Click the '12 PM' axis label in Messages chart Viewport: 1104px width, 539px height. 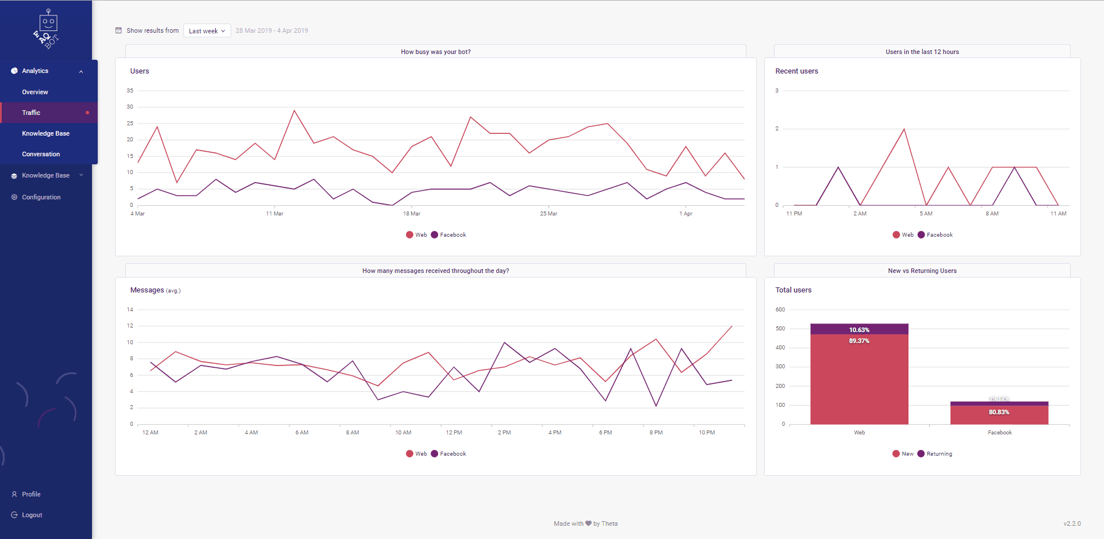click(454, 433)
